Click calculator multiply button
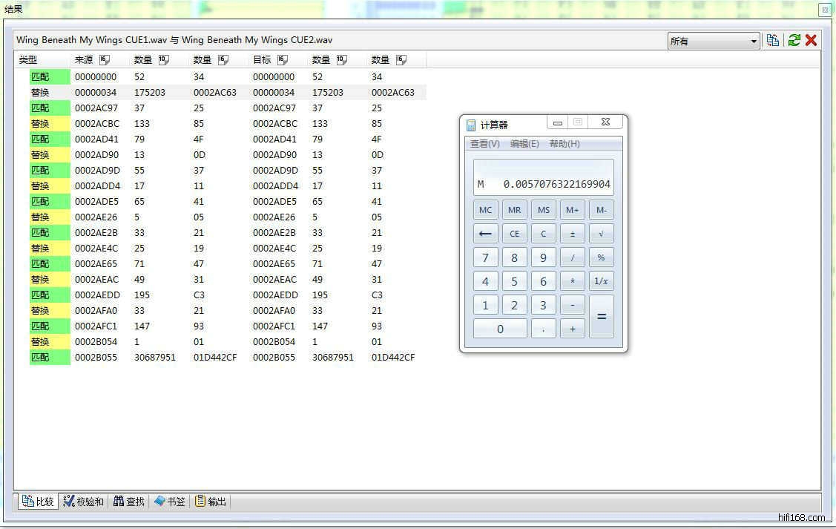The width and height of the screenshot is (836, 529). point(572,281)
